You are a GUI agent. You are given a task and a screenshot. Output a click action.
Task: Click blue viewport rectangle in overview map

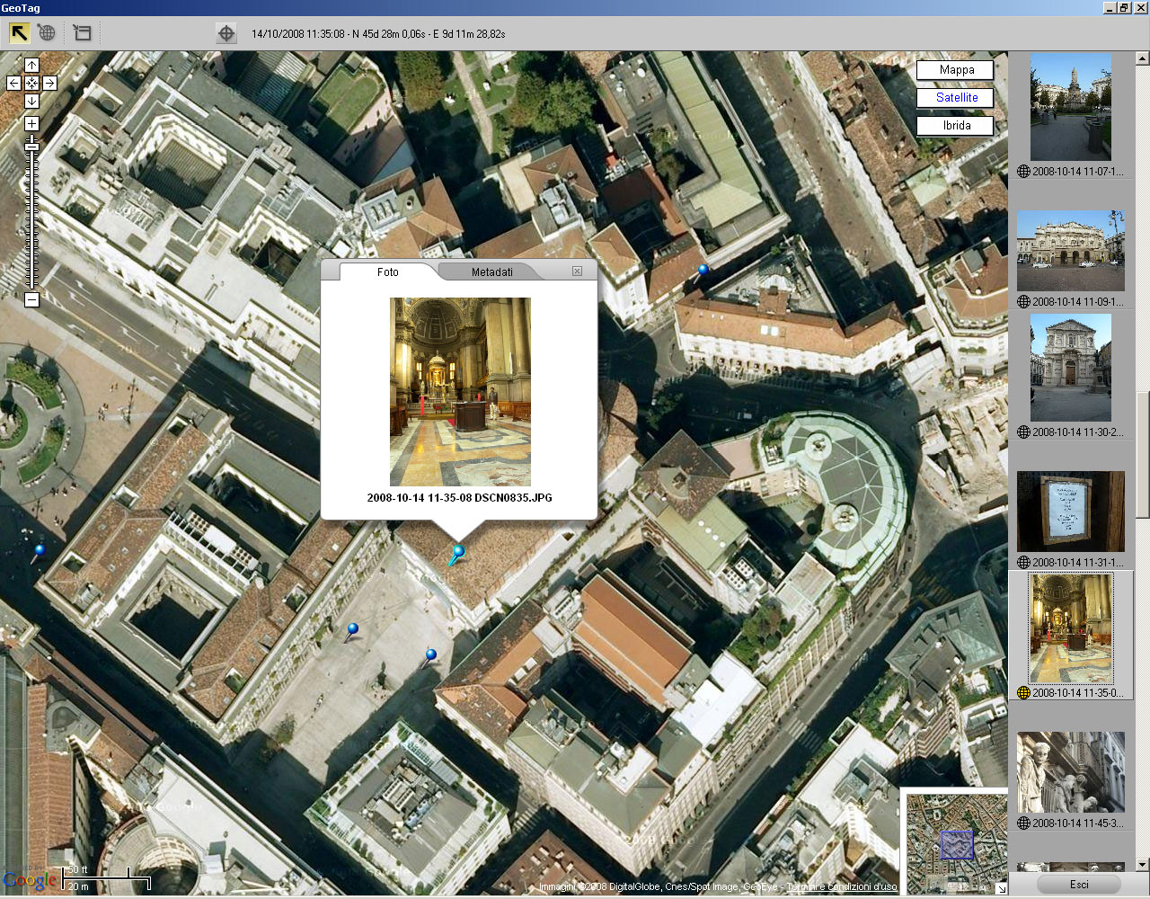pyautogui.click(x=957, y=845)
